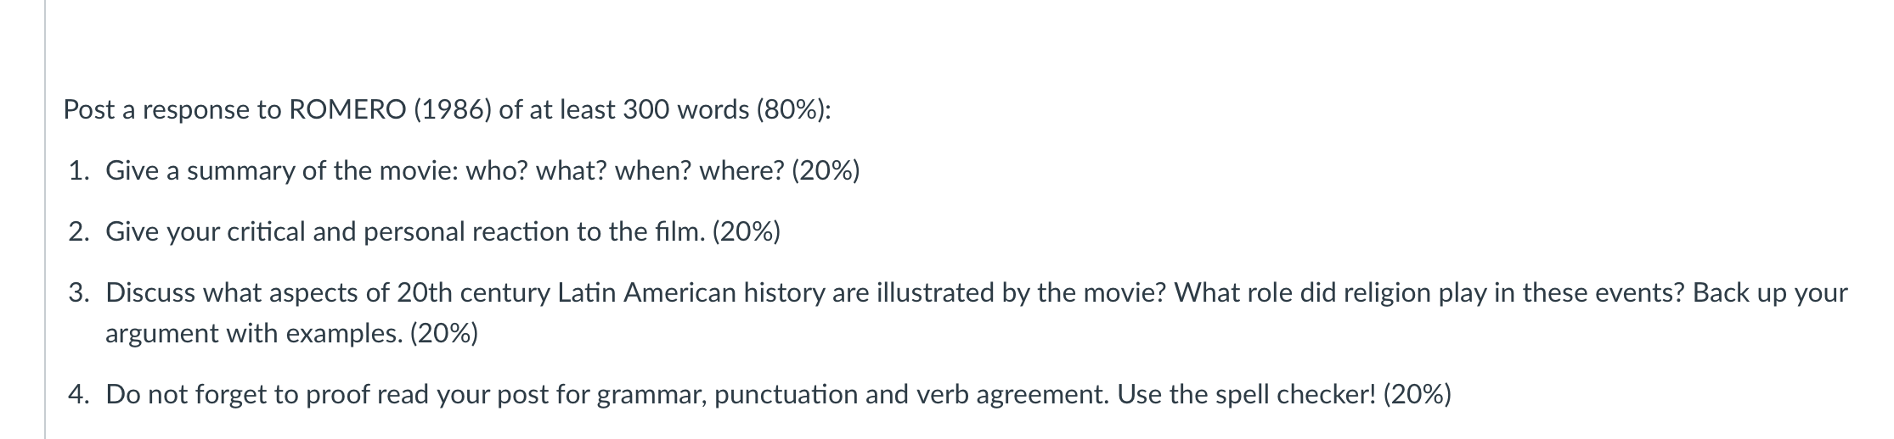
Task: Click 'Use the spell checker!' sentence
Action: (1247, 395)
